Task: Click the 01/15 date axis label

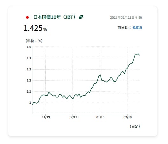Action: coord(100,117)
